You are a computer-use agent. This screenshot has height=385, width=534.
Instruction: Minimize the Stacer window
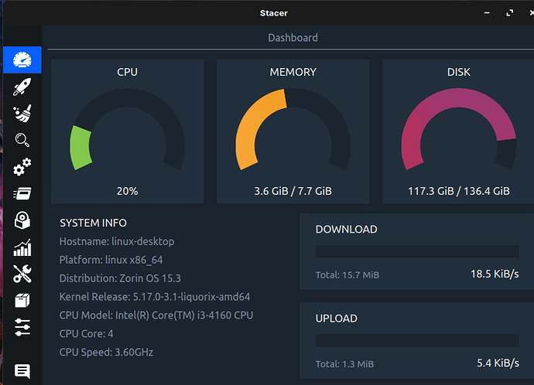coord(487,13)
